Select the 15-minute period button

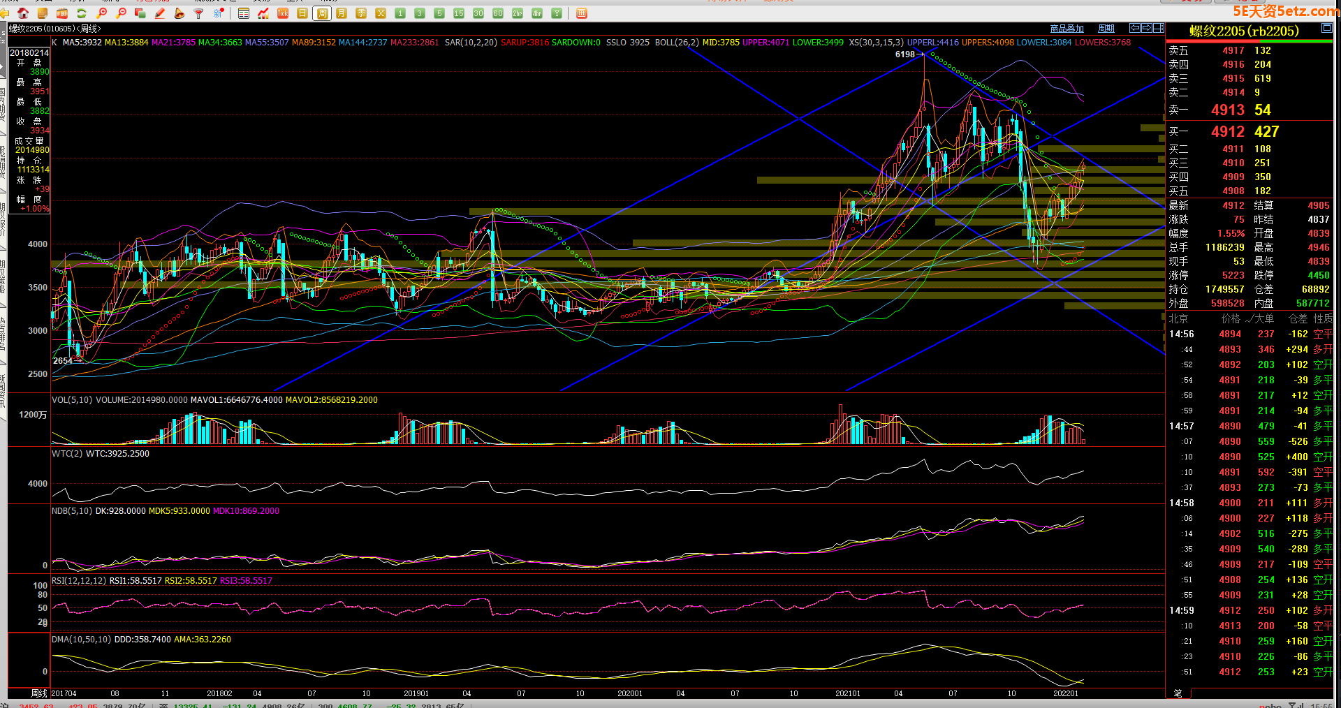pyautogui.click(x=459, y=13)
